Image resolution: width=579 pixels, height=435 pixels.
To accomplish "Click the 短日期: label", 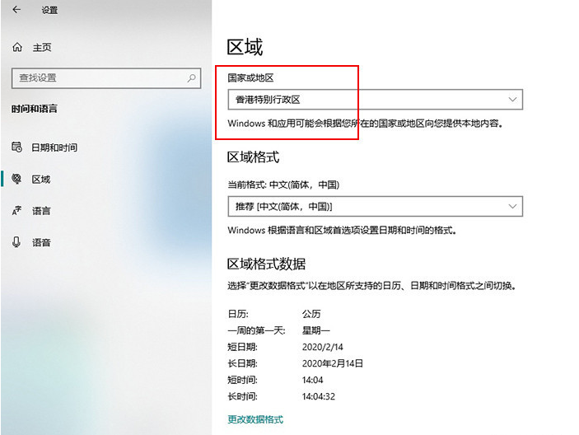I will pos(243,347).
